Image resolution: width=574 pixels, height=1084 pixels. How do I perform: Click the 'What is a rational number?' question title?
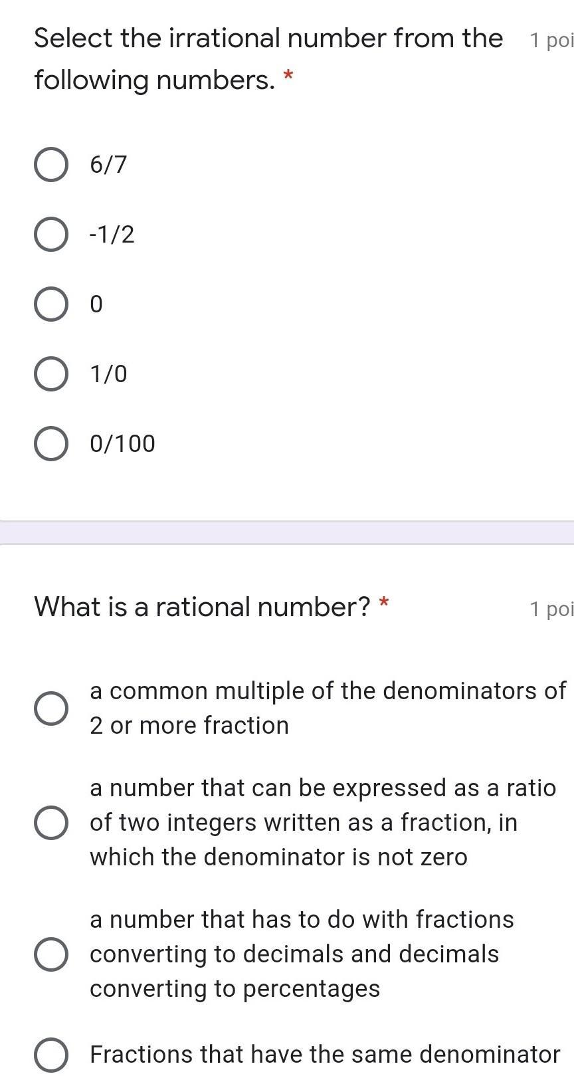[x=202, y=607]
